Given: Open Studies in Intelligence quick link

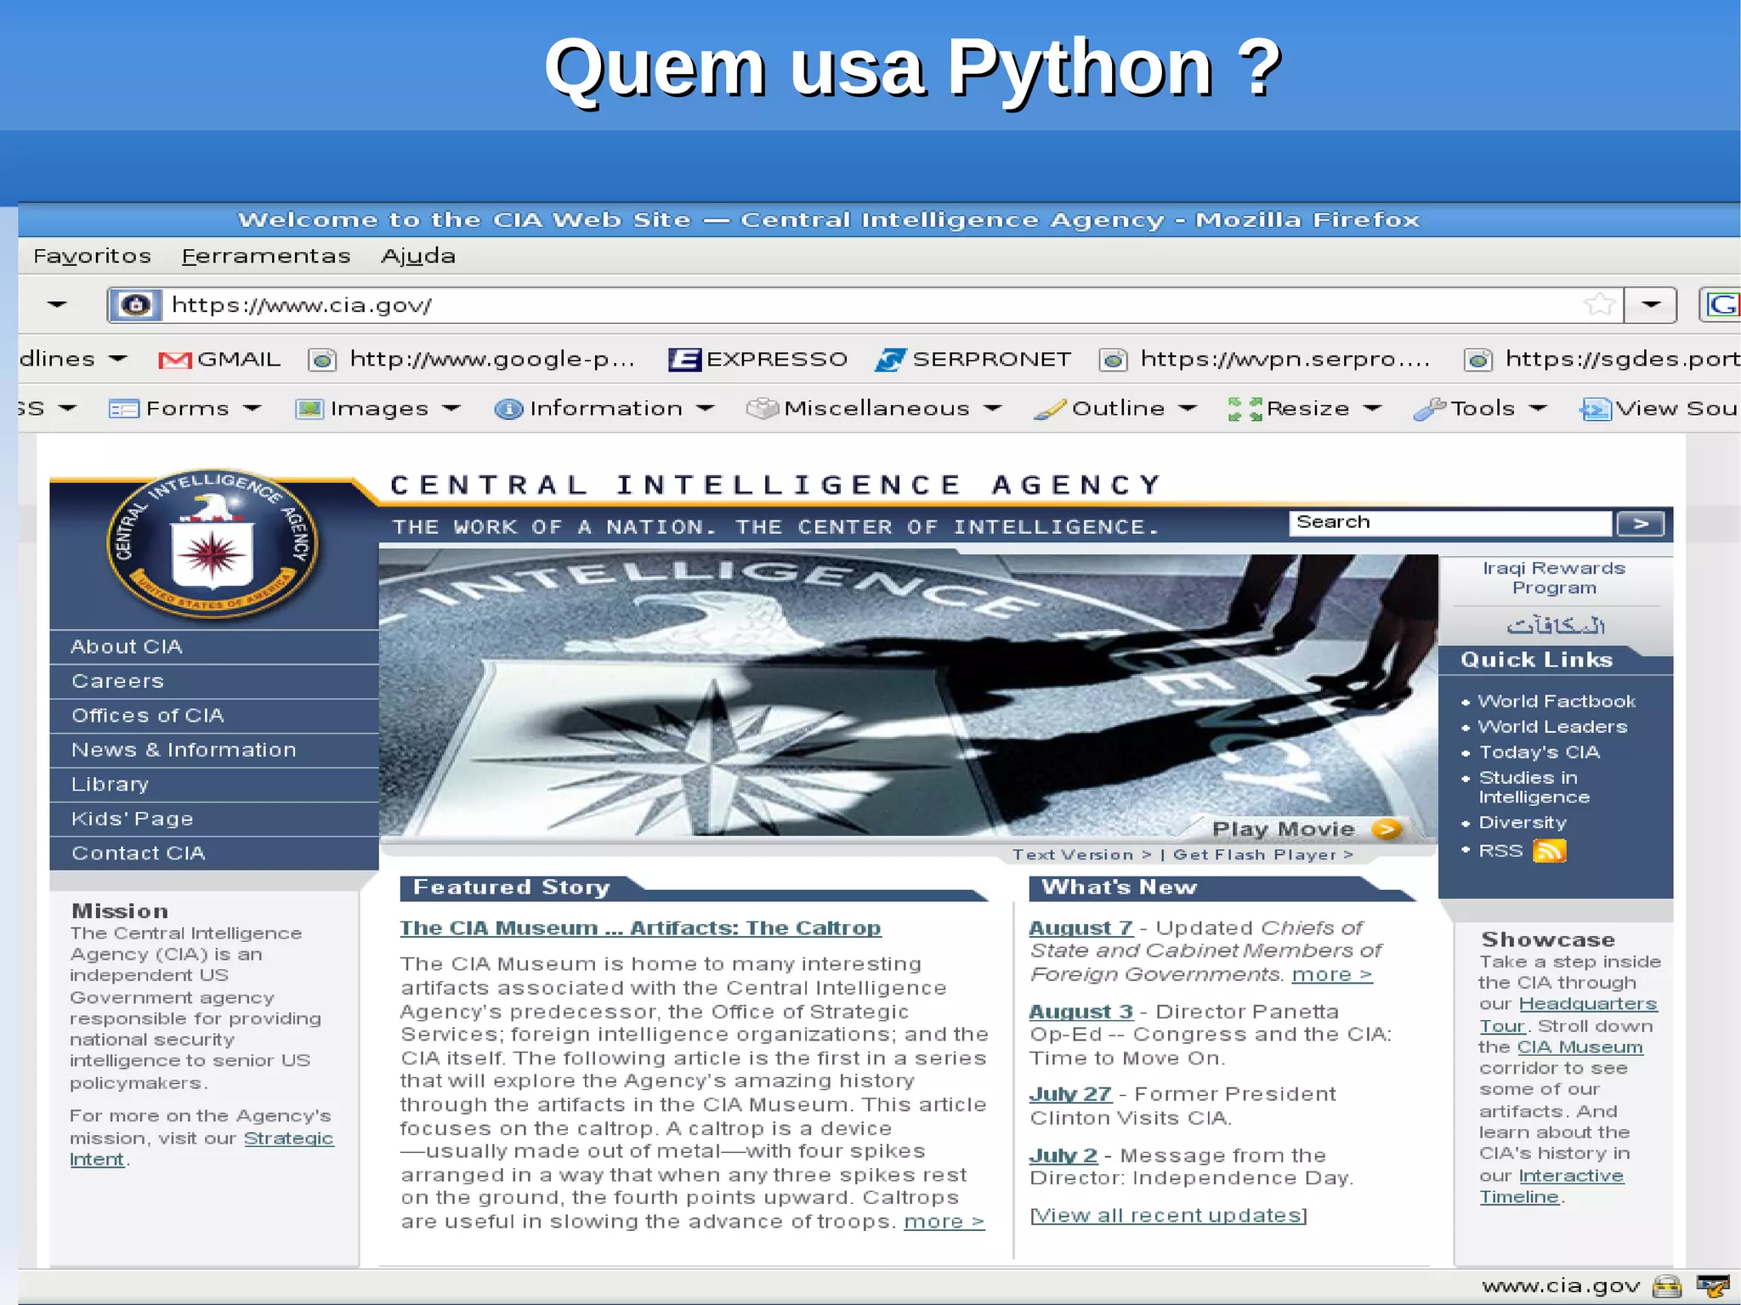Looking at the screenshot, I should pos(1534,787).
